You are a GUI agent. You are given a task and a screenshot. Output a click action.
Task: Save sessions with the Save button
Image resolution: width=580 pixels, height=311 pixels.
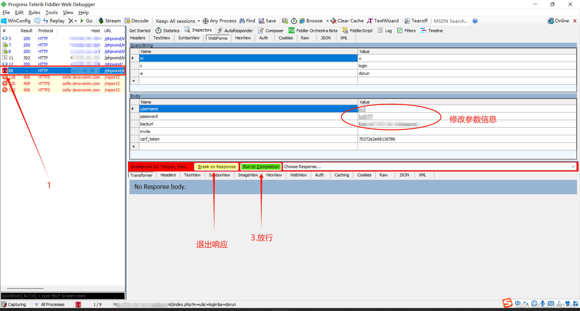267,21
